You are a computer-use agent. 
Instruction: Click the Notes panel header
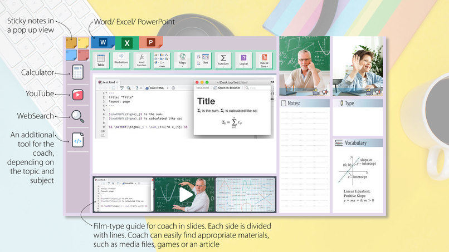pos(304,103)
